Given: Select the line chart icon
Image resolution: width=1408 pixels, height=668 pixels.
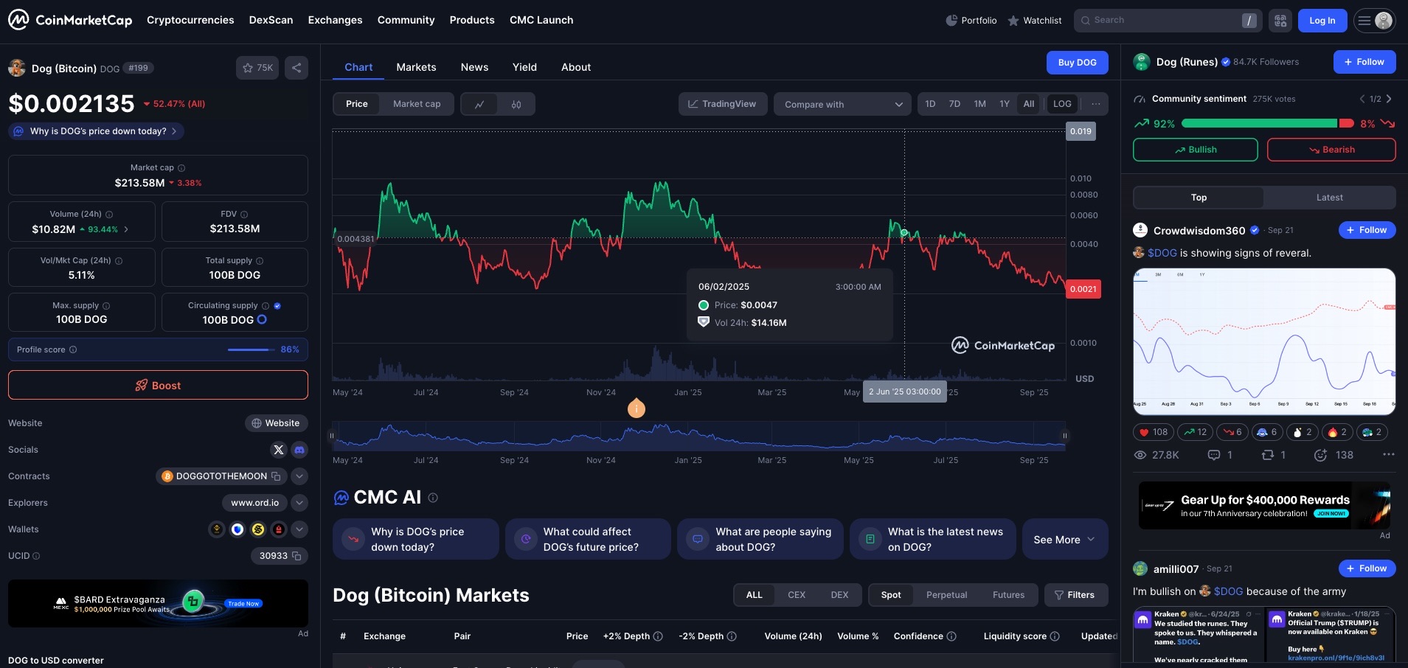Looking at the screenshot, I should 479,104.
